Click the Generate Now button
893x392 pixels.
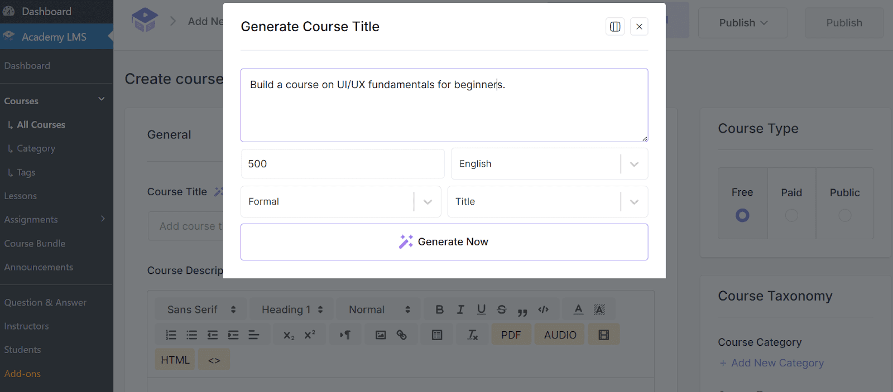pyautogui.click(x=444, y=242)
